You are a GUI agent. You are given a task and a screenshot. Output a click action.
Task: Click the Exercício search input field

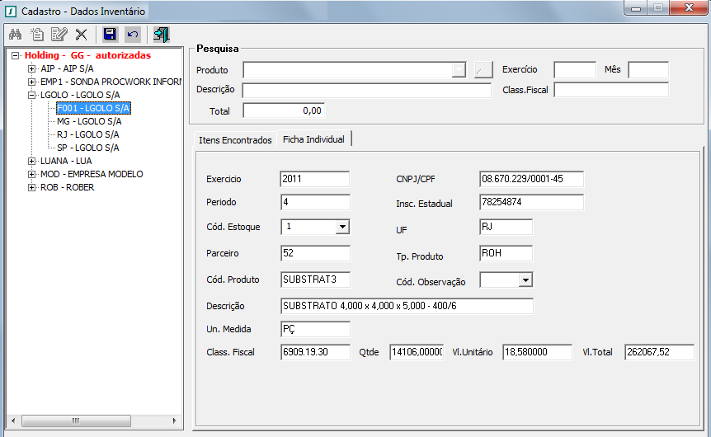point(574,70)
